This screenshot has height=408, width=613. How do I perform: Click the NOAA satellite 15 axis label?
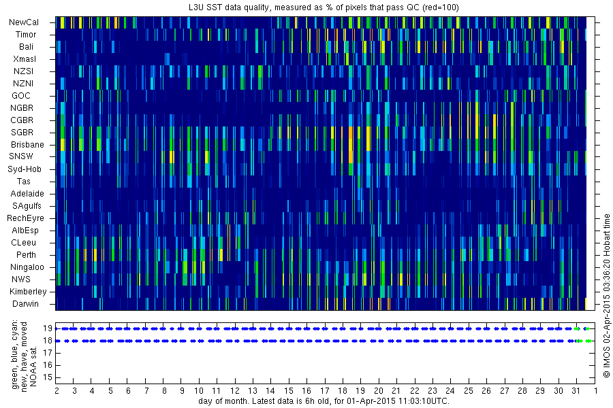tap(48, 377)
